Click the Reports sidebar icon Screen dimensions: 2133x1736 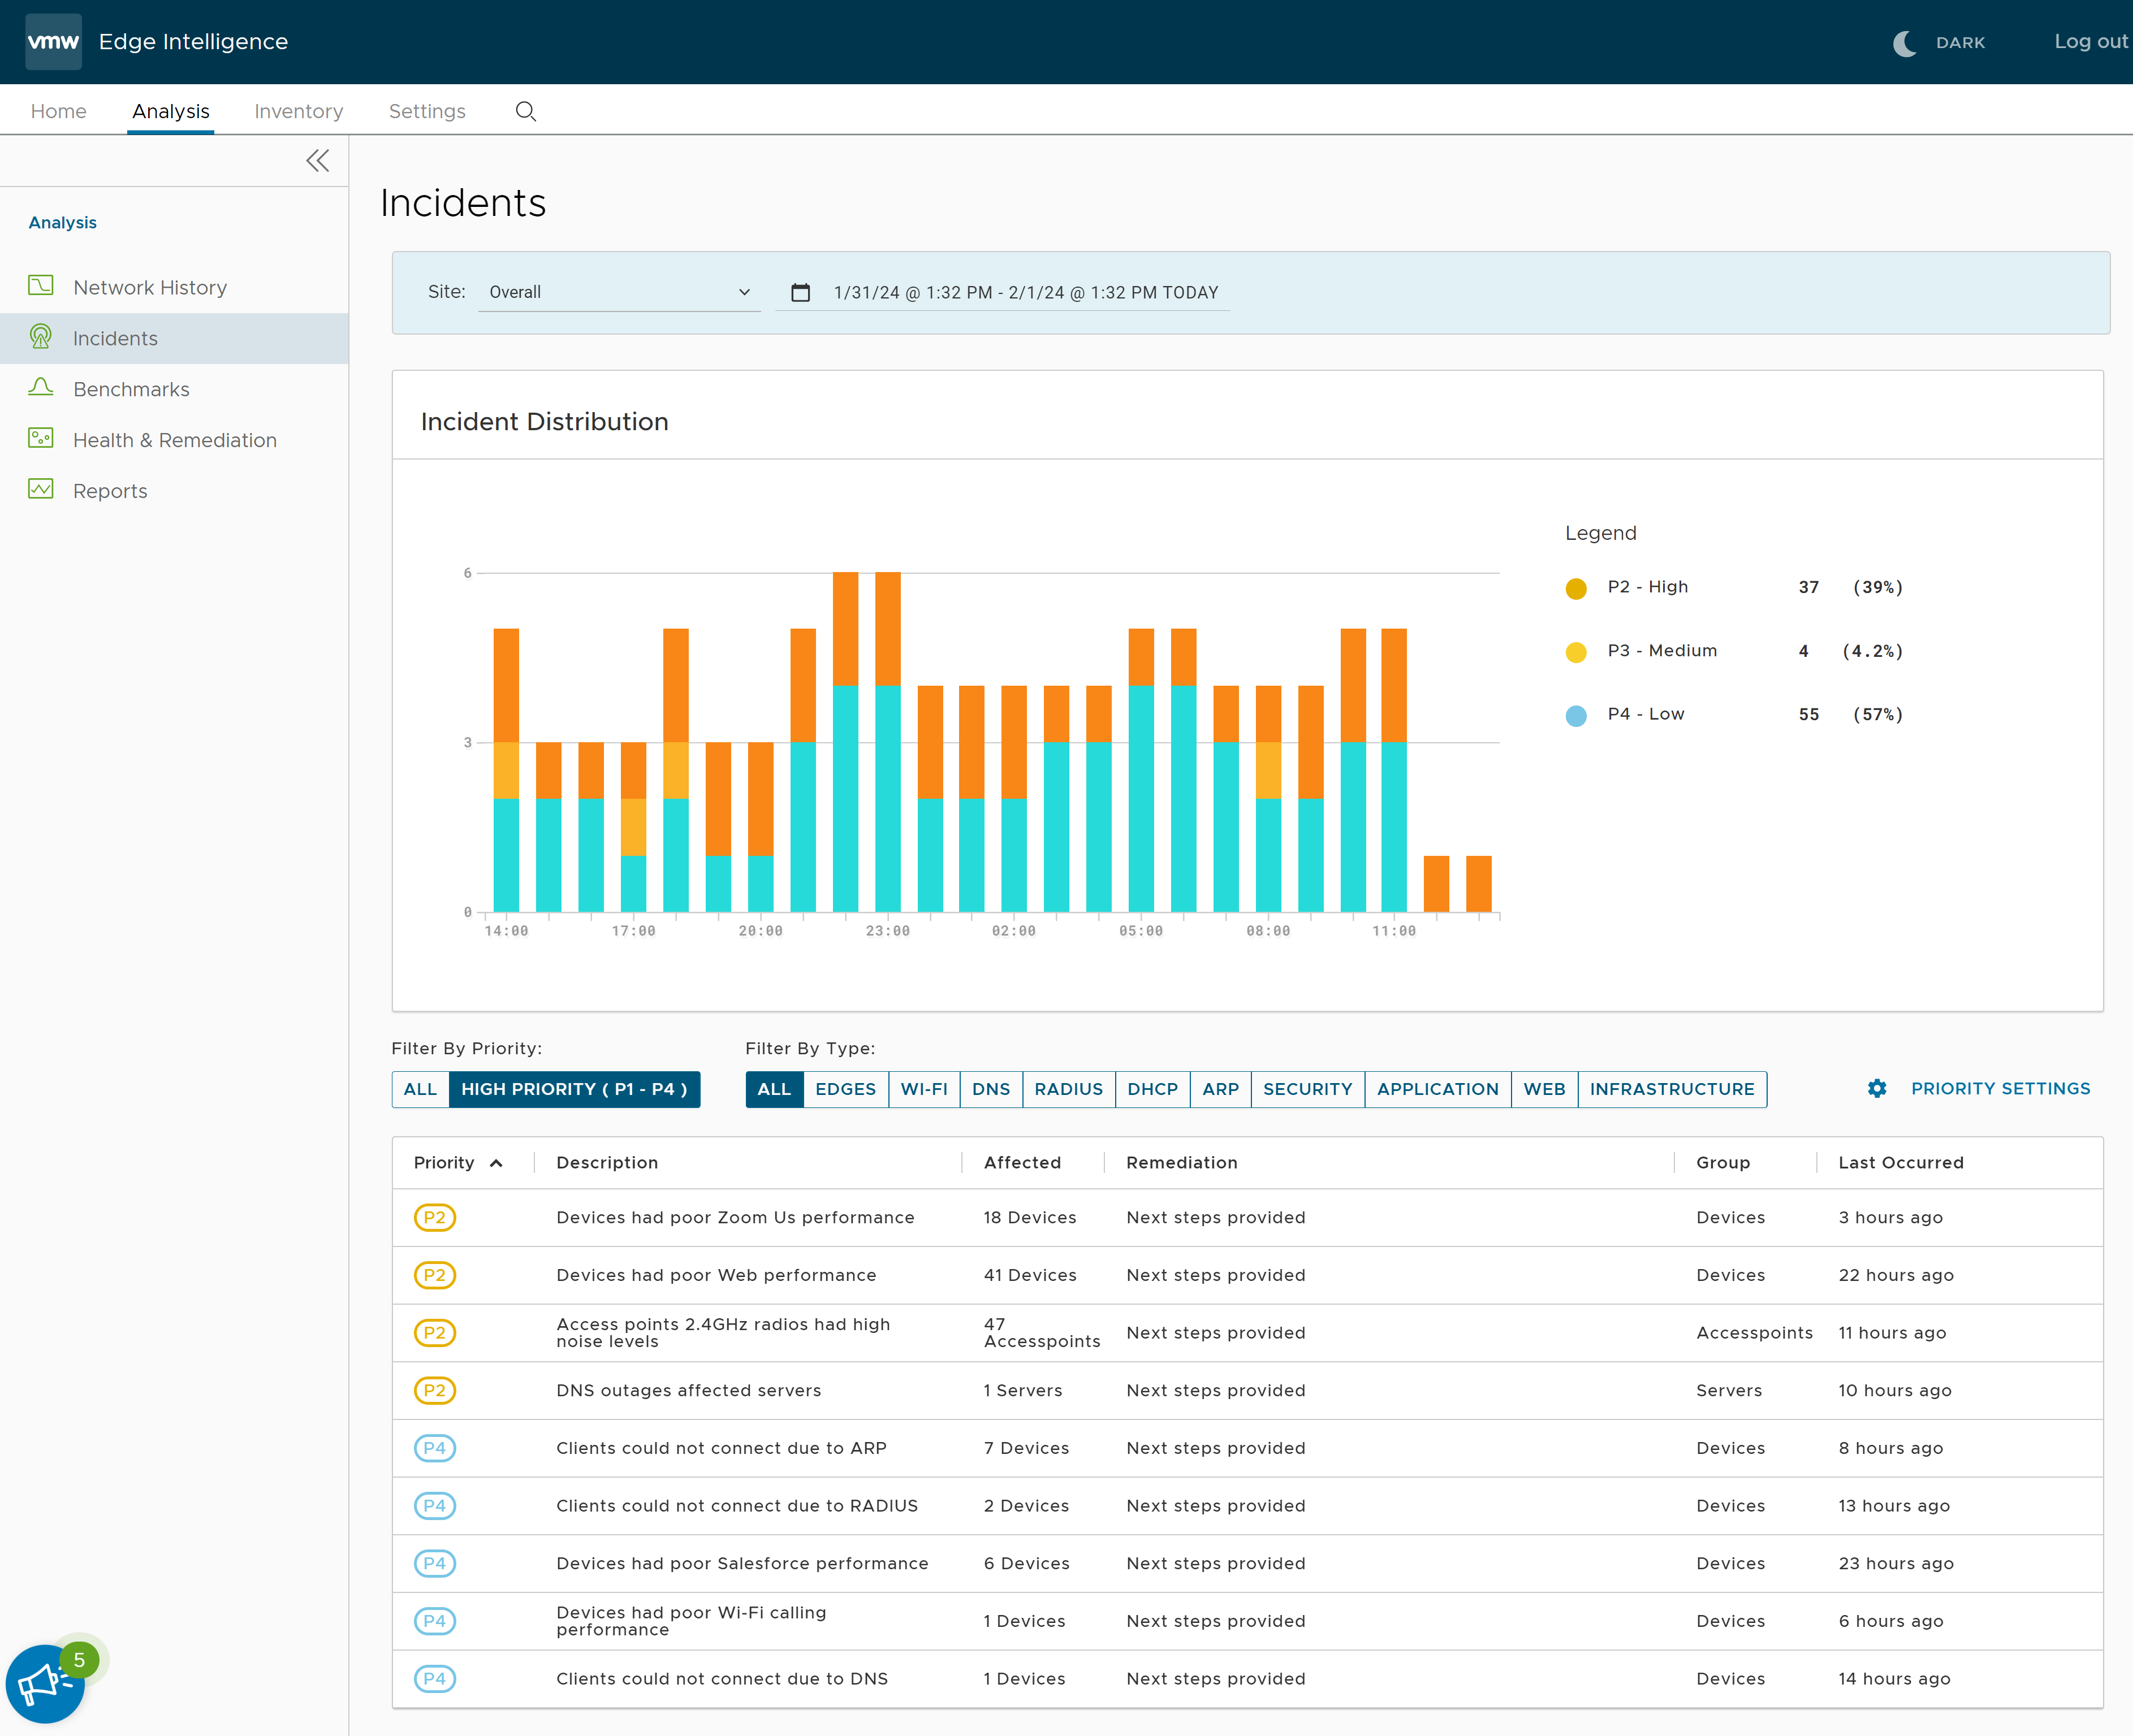41,490
